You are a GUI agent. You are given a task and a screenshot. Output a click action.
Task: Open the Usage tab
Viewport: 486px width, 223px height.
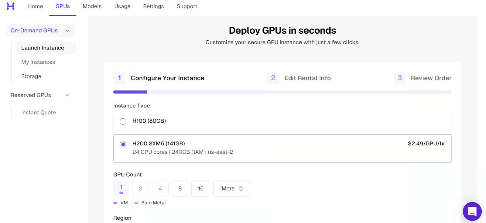click(x=122, y=6)
